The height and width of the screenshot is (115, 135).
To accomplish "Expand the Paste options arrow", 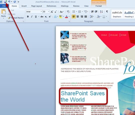I will click(3, 18).
